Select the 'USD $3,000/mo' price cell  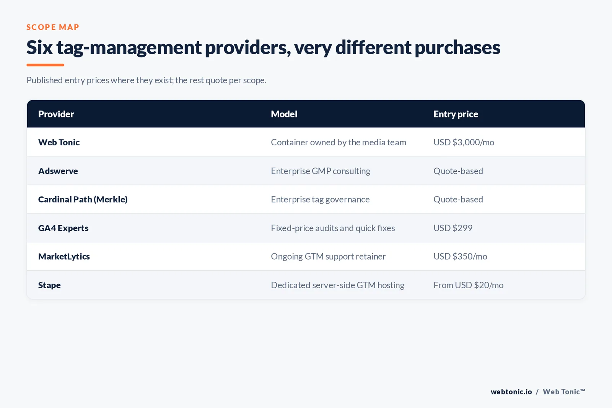pyautogui.click(x=464, y=142)
